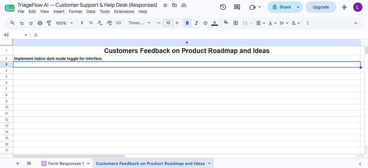Viewport: 368px width, 168px height.
Task: Click the search menus magnifier icon
Action: (12, 23)
